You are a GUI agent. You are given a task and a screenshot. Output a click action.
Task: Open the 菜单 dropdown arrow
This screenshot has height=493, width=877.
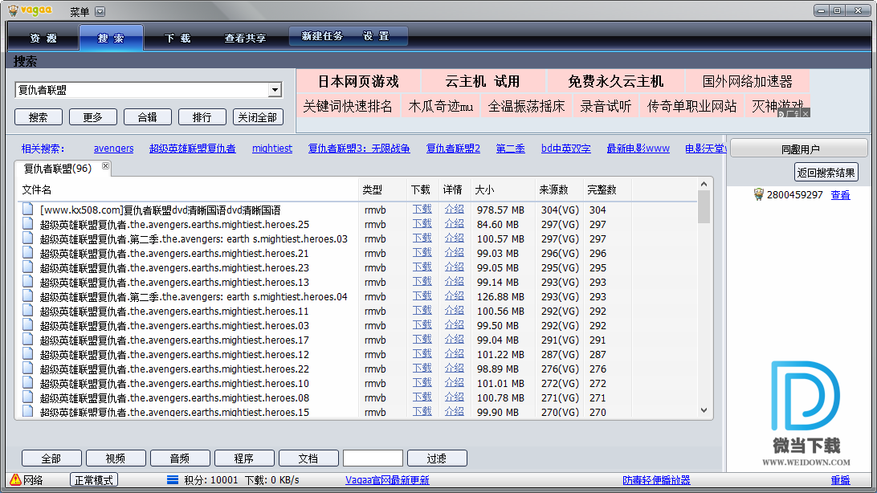tap(100, 12)
